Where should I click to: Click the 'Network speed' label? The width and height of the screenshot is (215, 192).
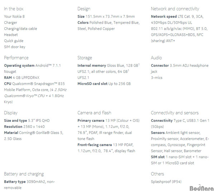pyautogui.click(x=164, y=16)
